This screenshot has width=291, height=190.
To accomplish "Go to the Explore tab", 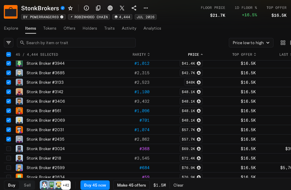I will point(11,28).
